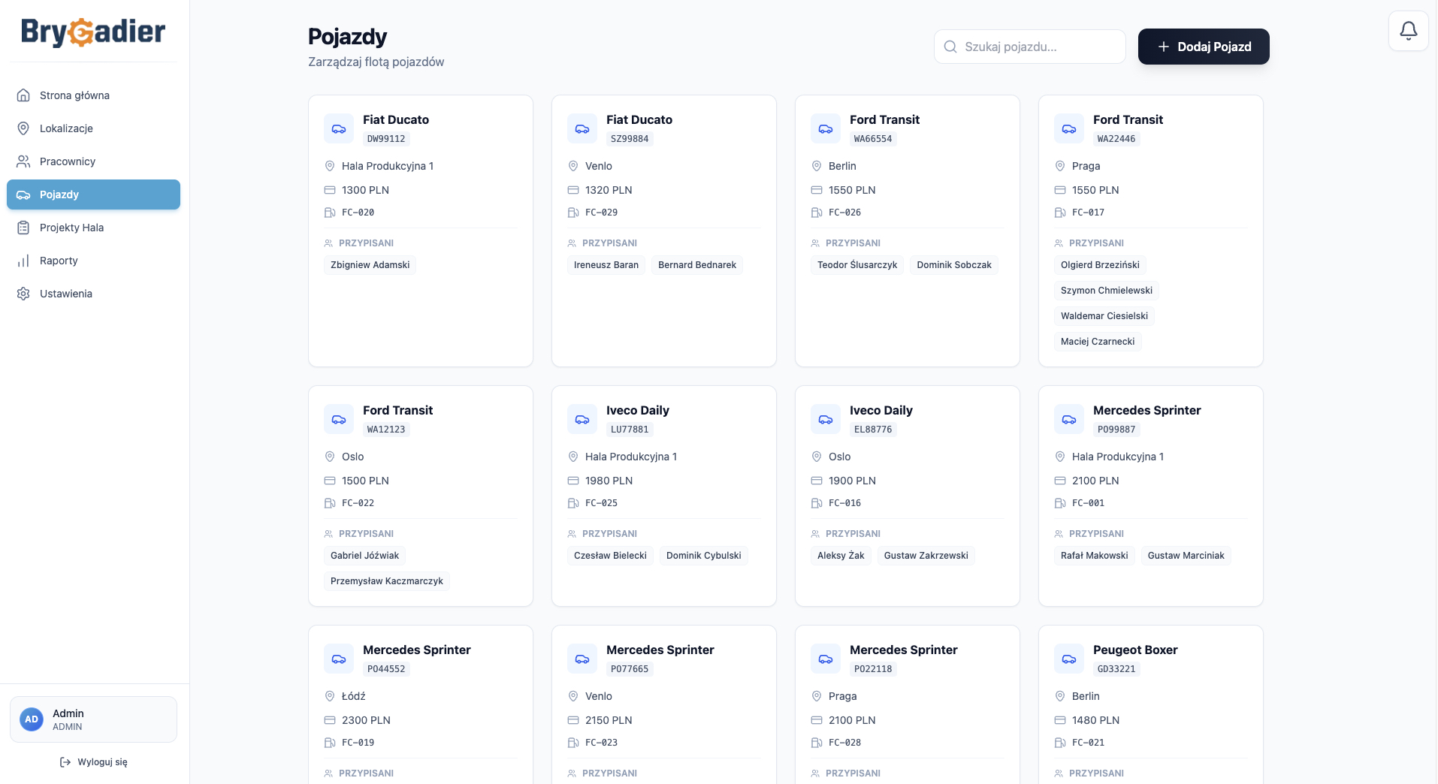Click employee tag Aleksy Żak
The height and width of the screenshot is (784, 1438).
click(x=841, y=556)
